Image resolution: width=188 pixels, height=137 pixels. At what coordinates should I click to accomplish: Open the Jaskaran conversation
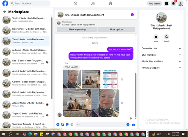click(26, 52)
